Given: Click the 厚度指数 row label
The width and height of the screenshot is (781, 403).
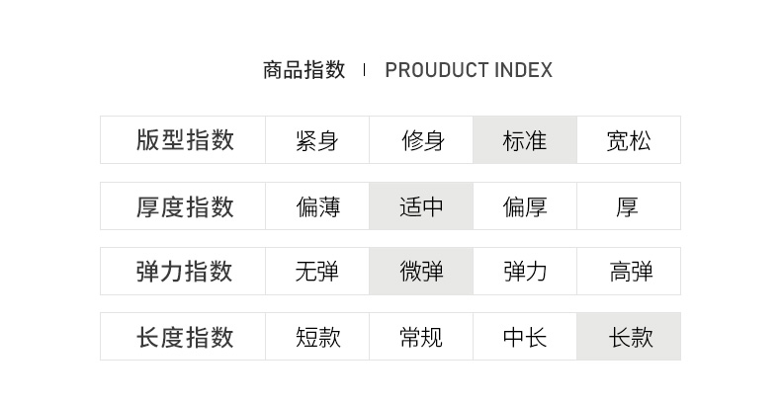Looking at the screenshot, I should tap(184, 206).
